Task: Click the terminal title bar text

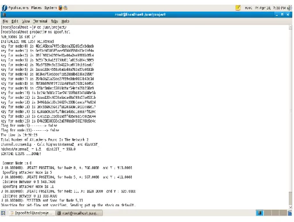Action: (140, 15)
